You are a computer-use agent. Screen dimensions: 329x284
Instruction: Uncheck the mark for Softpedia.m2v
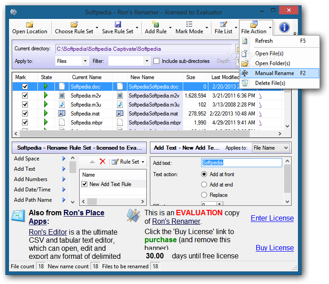point(25,96)
